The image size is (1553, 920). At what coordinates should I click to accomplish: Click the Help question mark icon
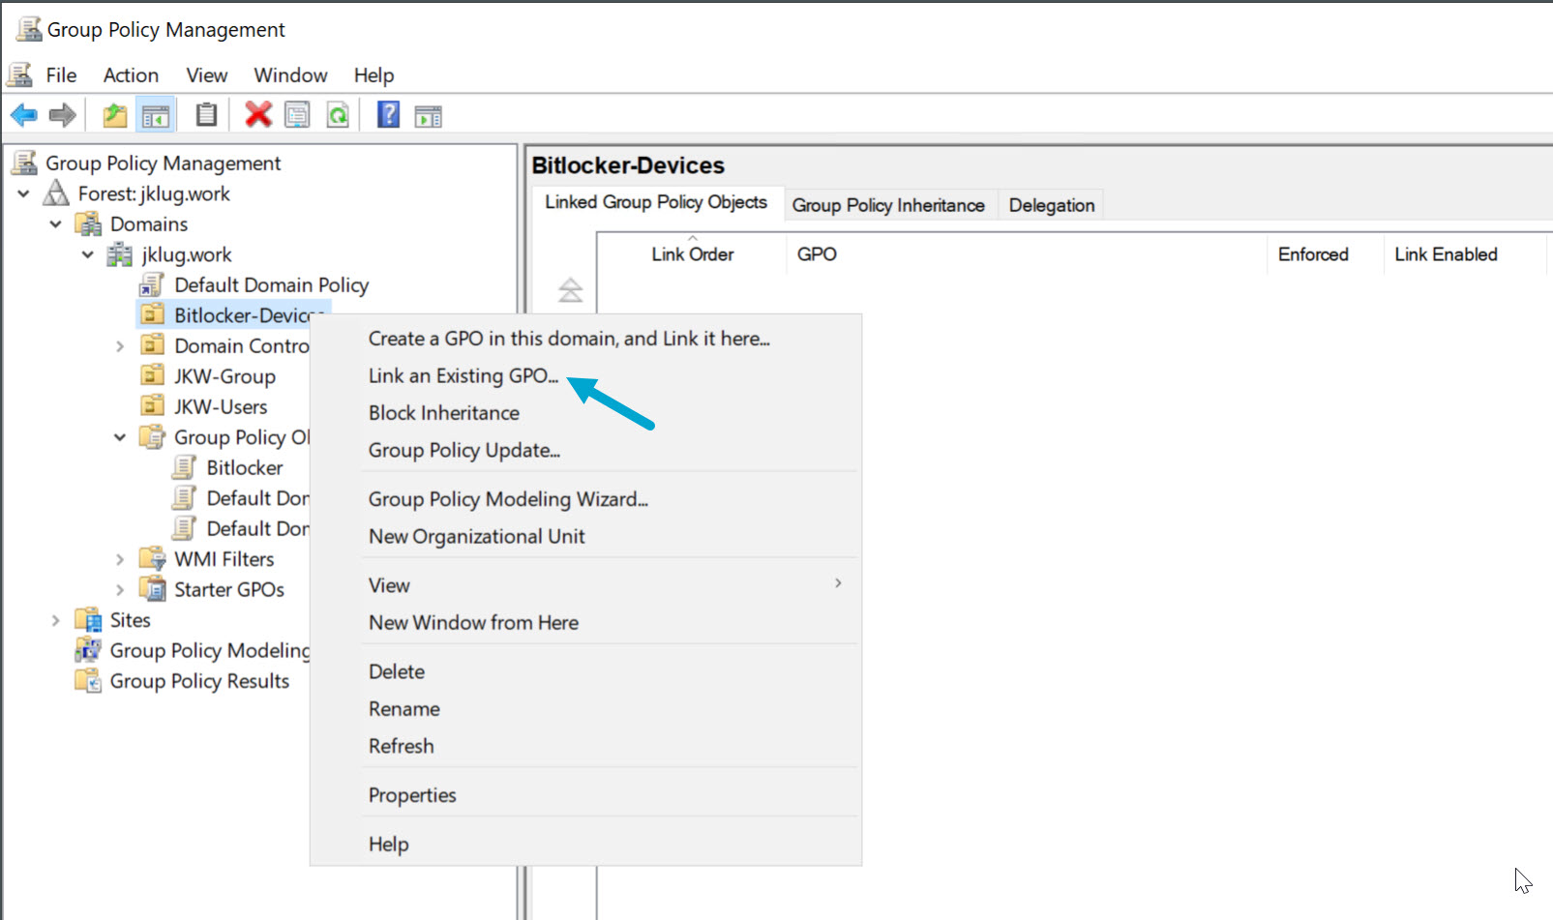(x=385, y=114)
